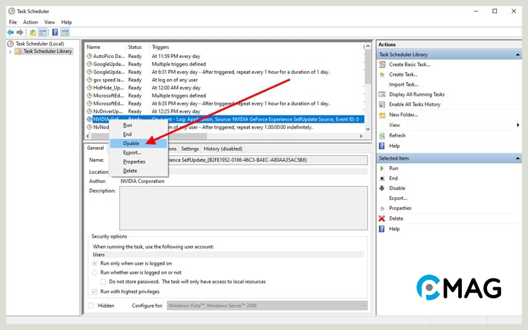
Task: Select the first MicrosoftEd... Multiple triggers row
Action: click(224, 96)
